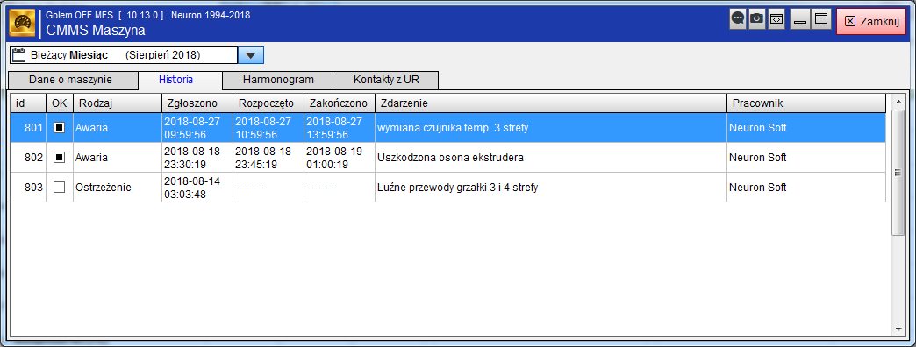Viewport: 916px width, 347px height.
Task: Select event 'Luźne przewody grzałki 3 i 4 strefy'
Action: 551,188
